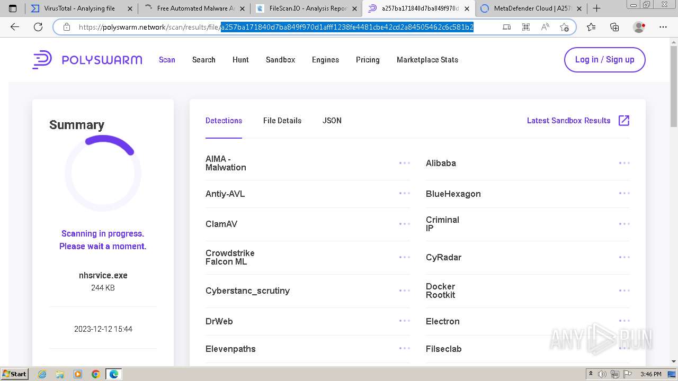Open Scan in navigation menu
The width and height of the screenshot is (678, 381).
point(167,60)
